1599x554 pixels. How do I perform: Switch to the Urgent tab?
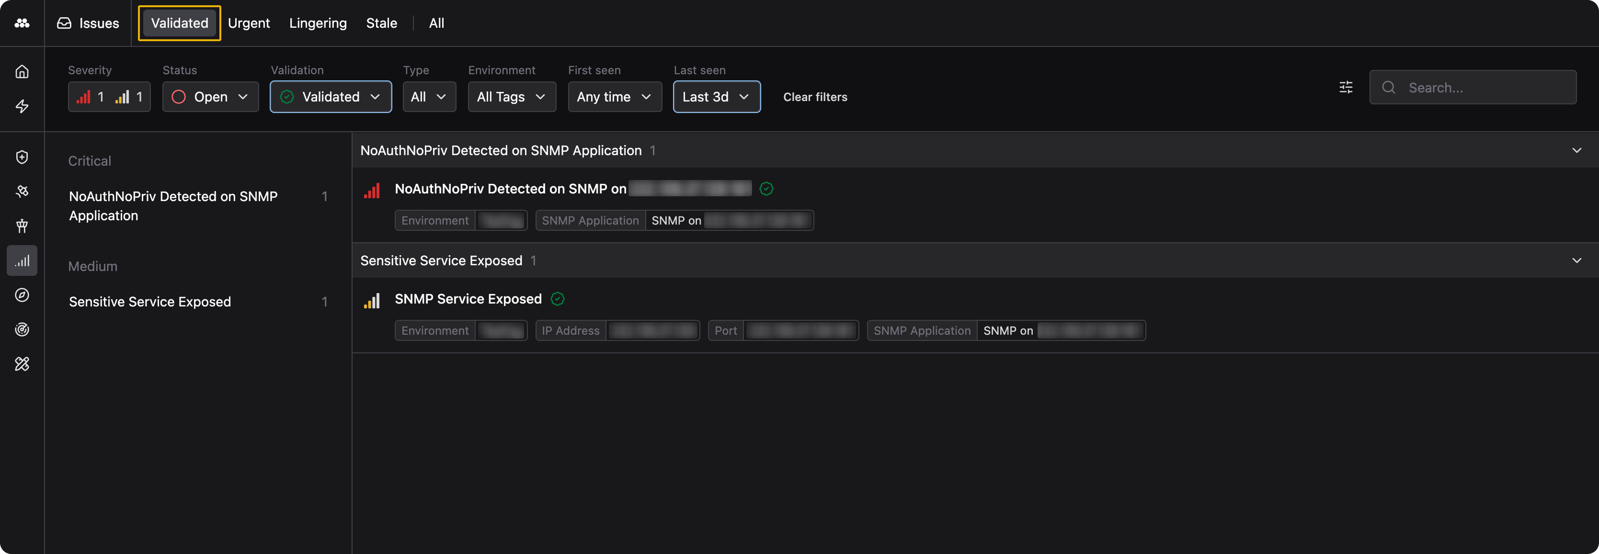248,23
